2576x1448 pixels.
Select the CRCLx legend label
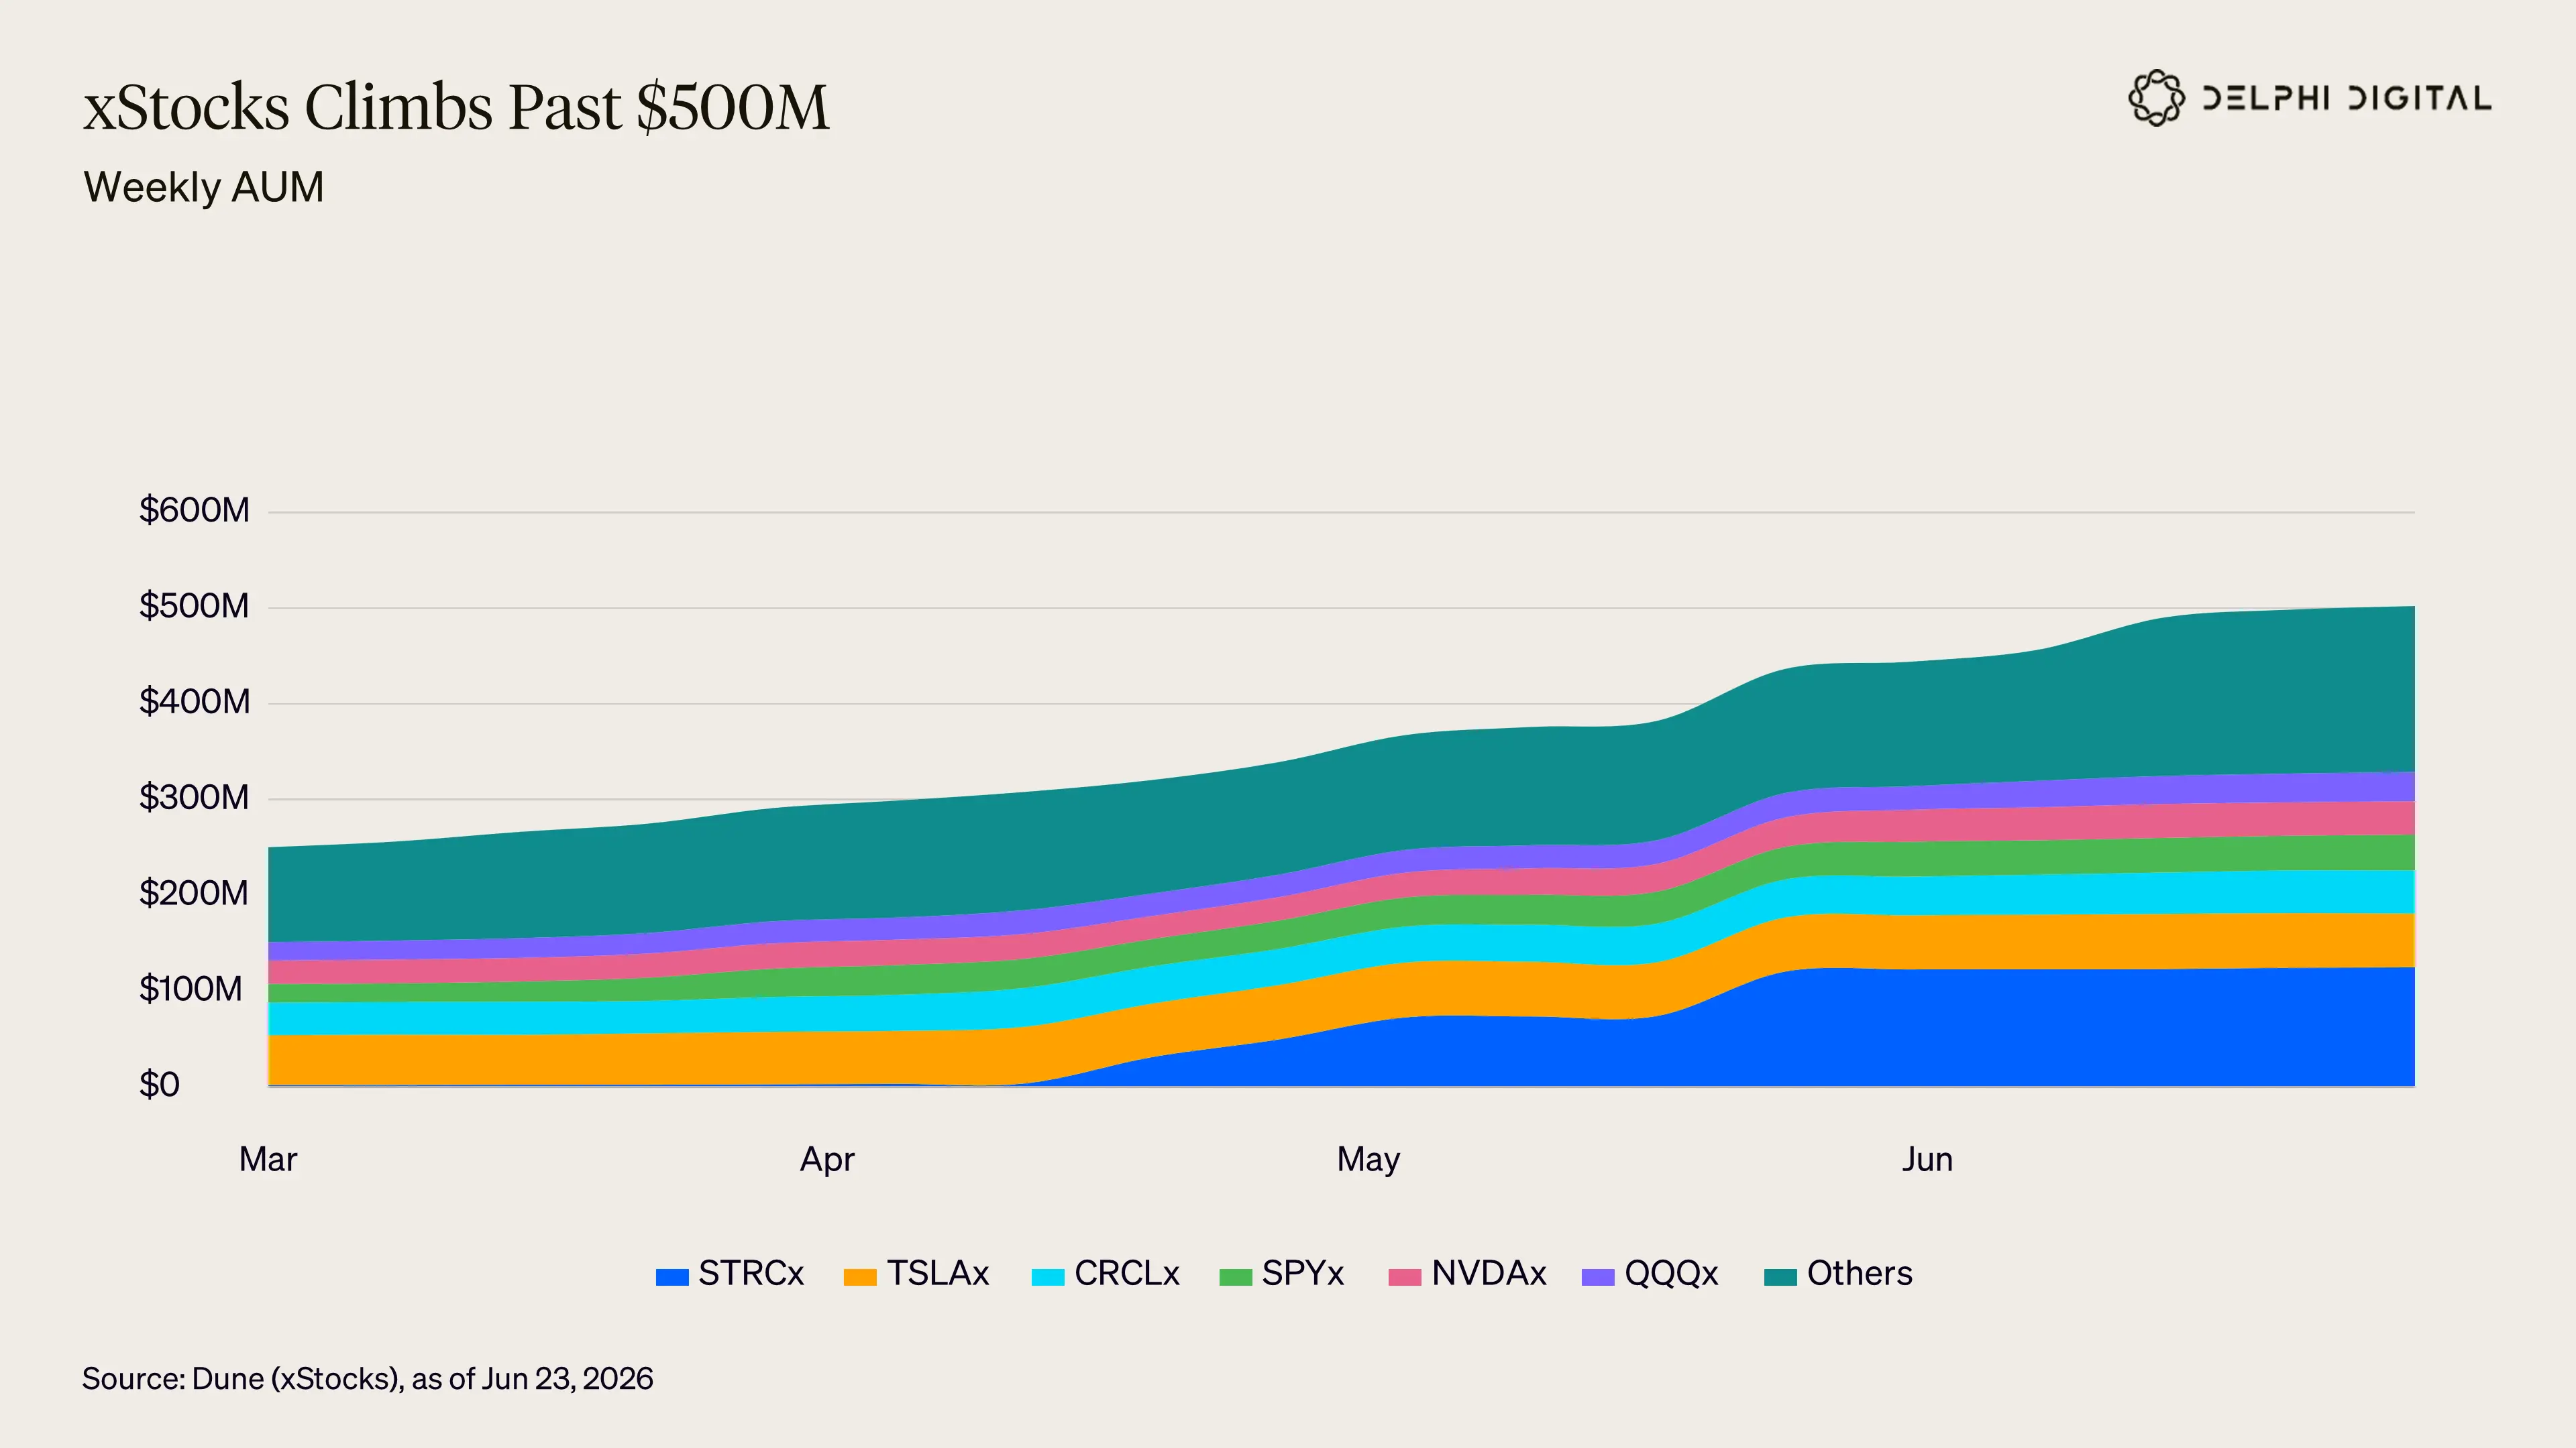[1127, 1273]
